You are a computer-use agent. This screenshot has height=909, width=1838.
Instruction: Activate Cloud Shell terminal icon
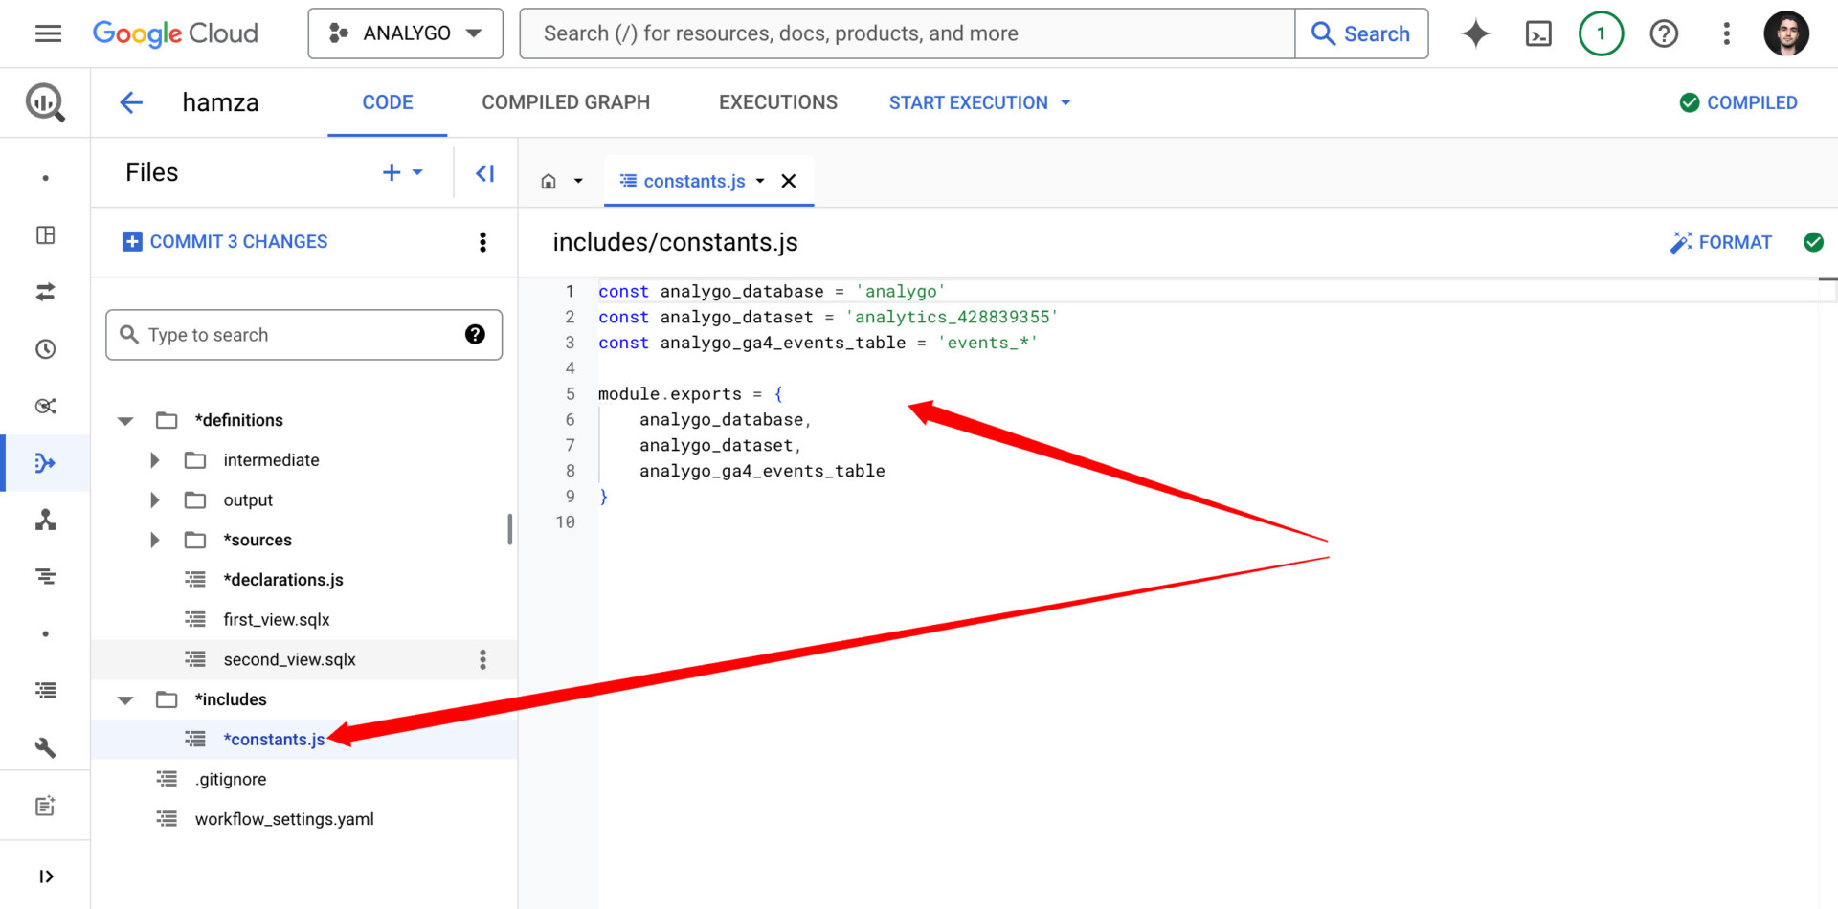pyautogui.click(x=1538, y=33)
